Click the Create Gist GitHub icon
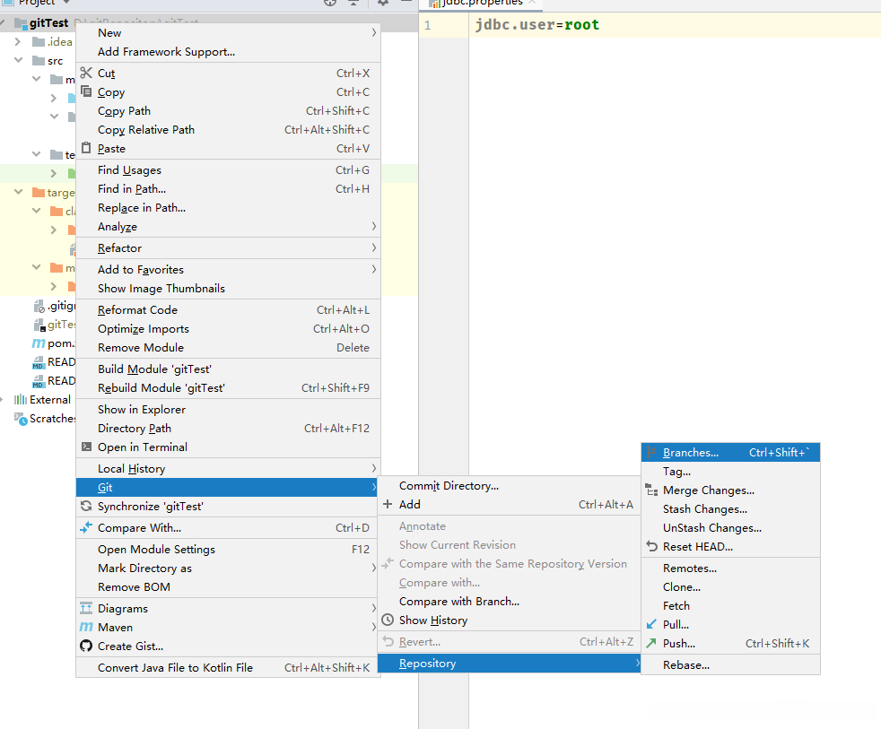Viewport: 881px width, 729px height. (86, 646)
